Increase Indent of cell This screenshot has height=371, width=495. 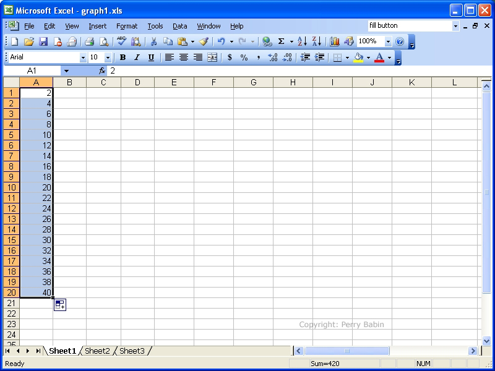[x=319, y=58]
